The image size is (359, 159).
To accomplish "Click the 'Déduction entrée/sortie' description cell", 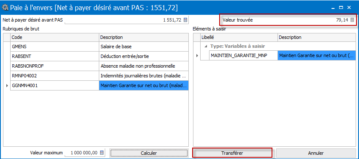I will click(x=144, y=56).
